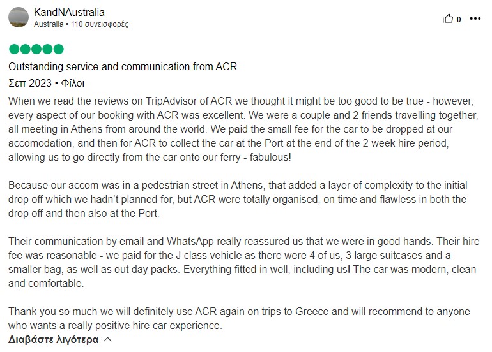Click the fifth green rating bubble

(x=58, y=49)
